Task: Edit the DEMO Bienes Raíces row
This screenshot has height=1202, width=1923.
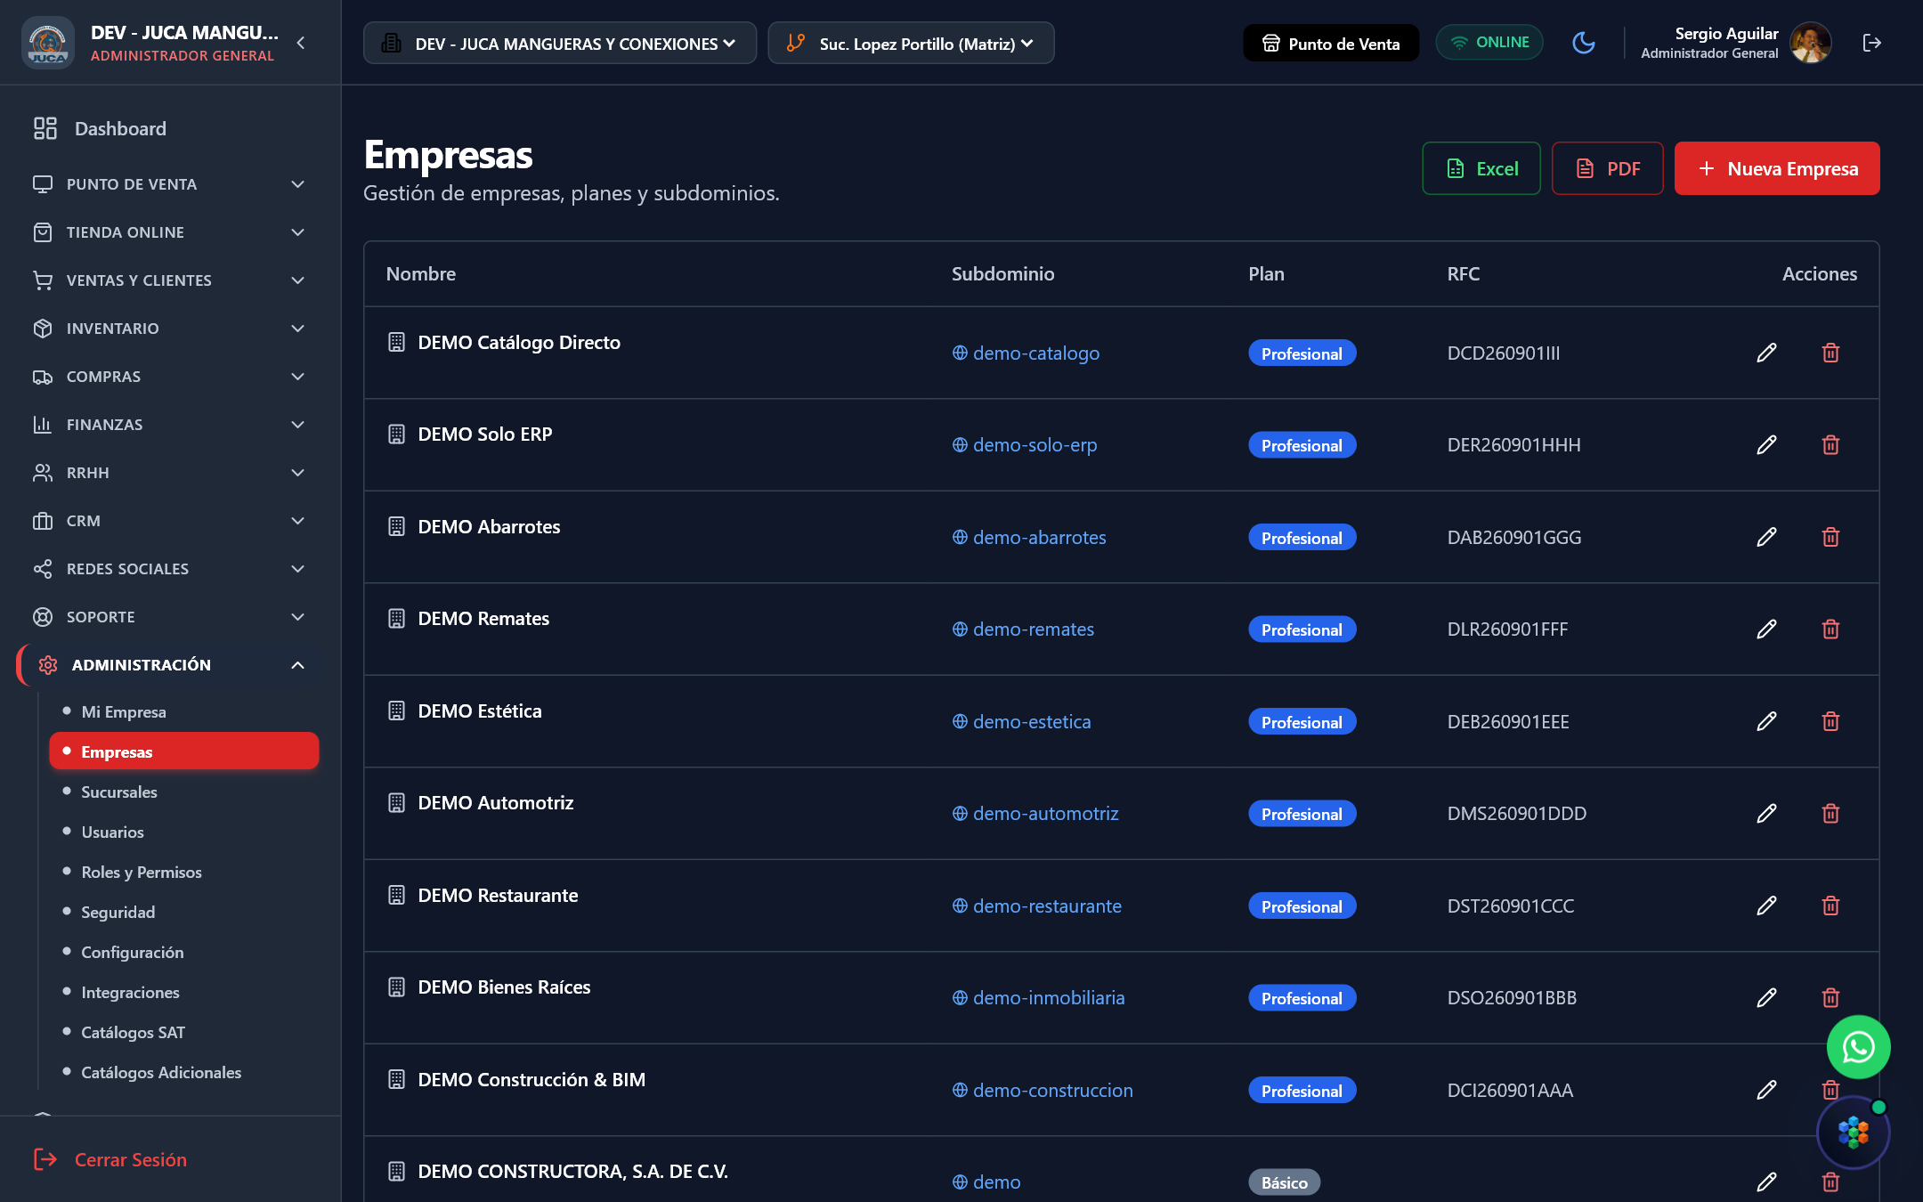Action: click(x=1766, y=997)
